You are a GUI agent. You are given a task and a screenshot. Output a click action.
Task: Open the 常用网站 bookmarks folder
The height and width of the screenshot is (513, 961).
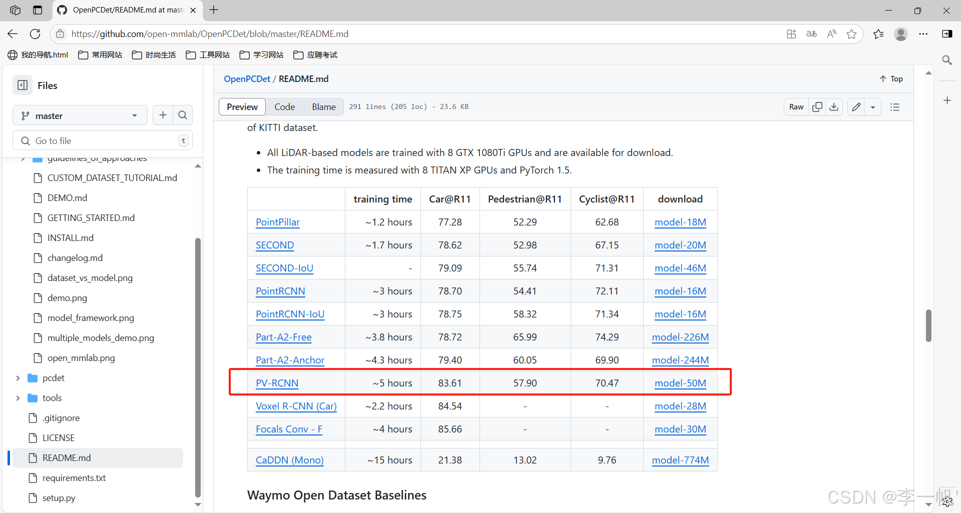100,55
